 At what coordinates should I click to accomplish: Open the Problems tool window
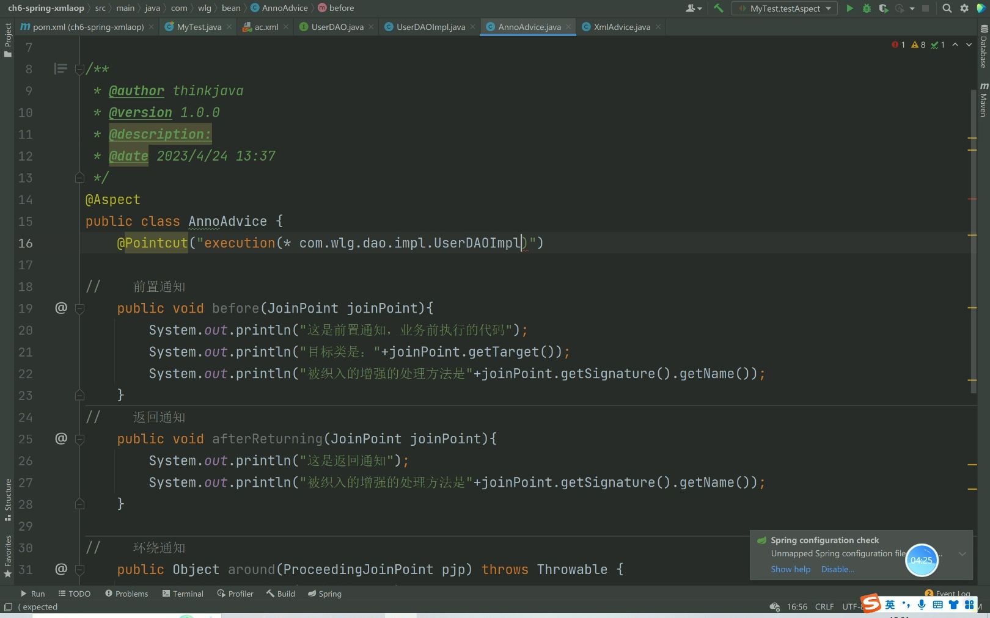coord(127,594)
